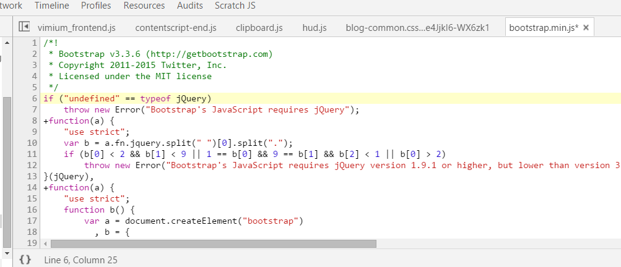Click the typeof keyword on line 6
The image size is (621, 267).
155,98
